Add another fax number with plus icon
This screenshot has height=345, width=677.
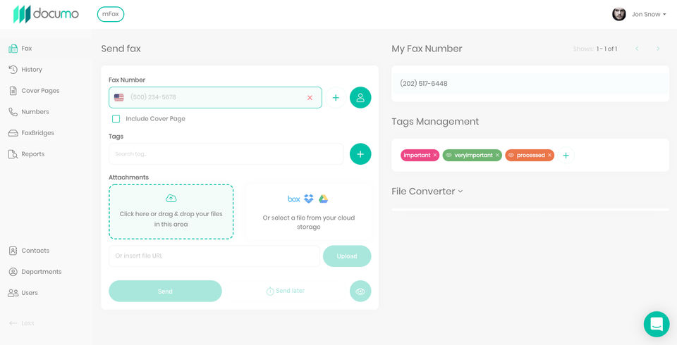(x=336, y=97)
